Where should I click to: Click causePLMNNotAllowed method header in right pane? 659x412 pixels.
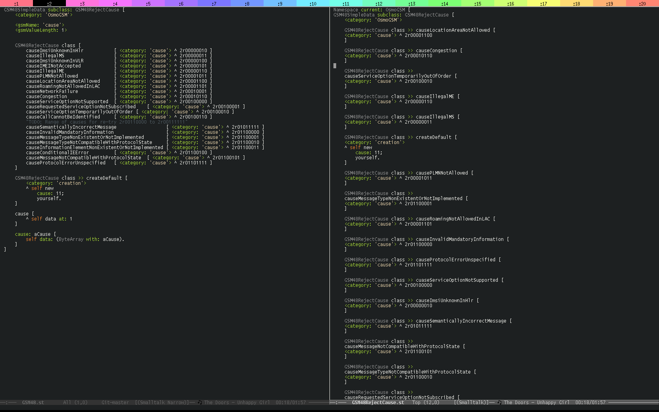(x=409, y=173)
